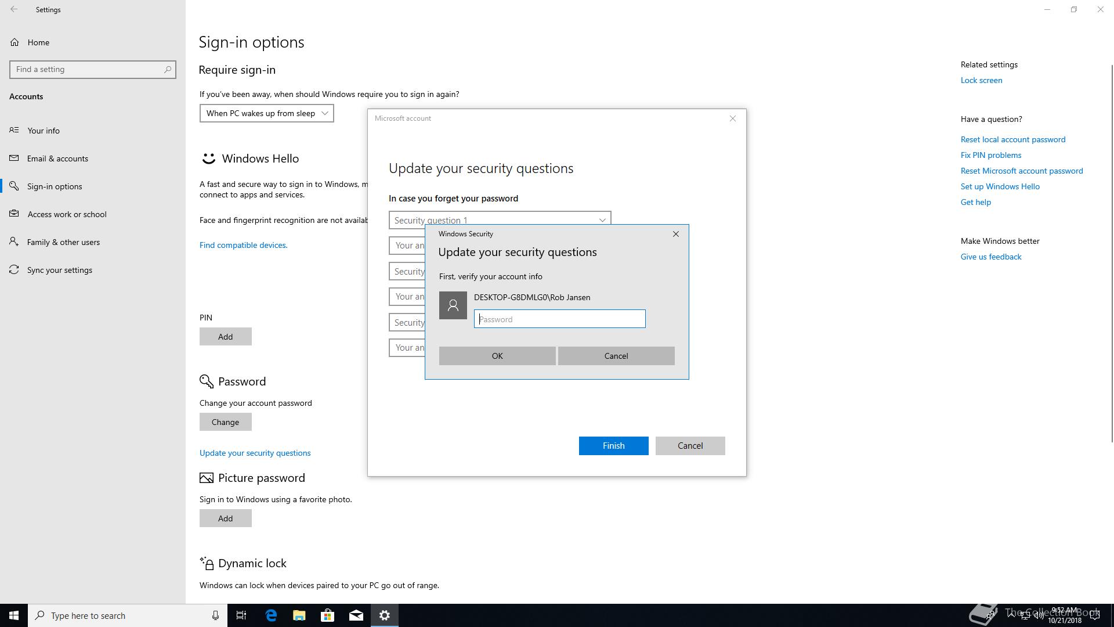The image size is (1114, 627).
Task: Click the Sign-in options key icon
Action: (14, 186)
